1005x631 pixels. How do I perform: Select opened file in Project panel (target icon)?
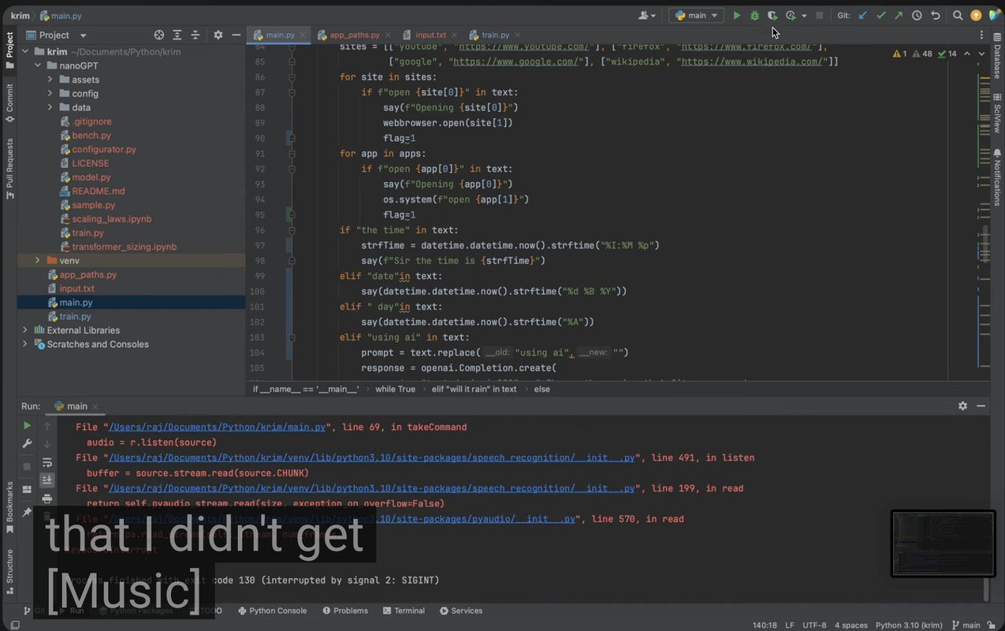click(159, 35)
